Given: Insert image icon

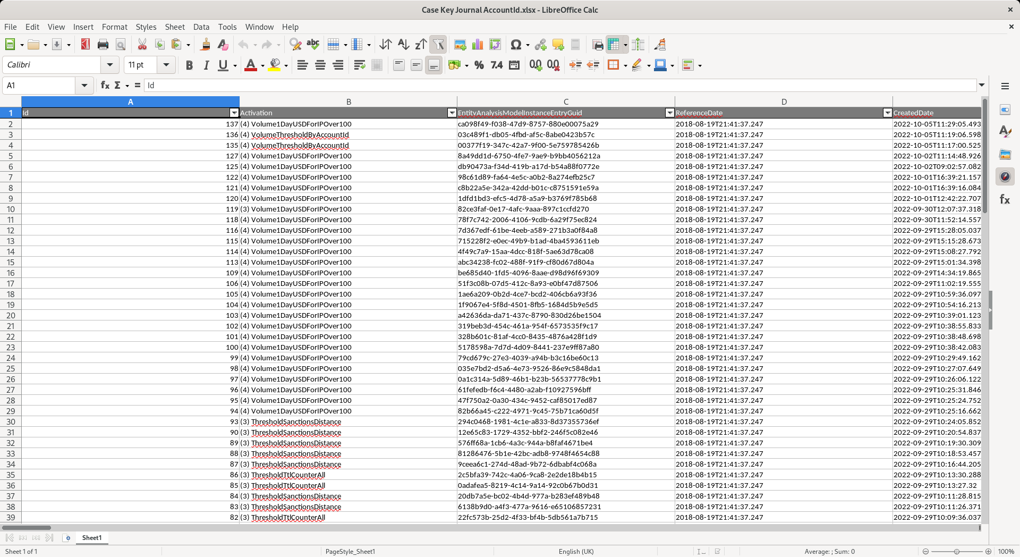Looking at the screenshot, I should (461, 45).
